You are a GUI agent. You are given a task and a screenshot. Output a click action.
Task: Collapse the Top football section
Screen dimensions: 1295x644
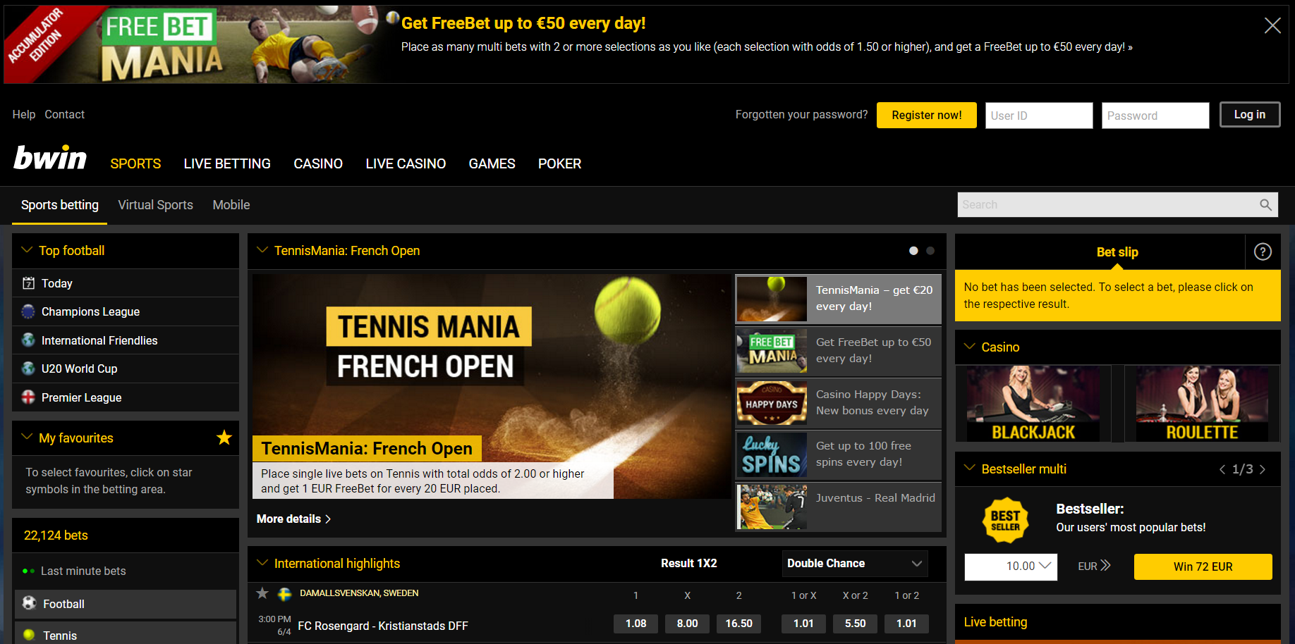point(28,250)
